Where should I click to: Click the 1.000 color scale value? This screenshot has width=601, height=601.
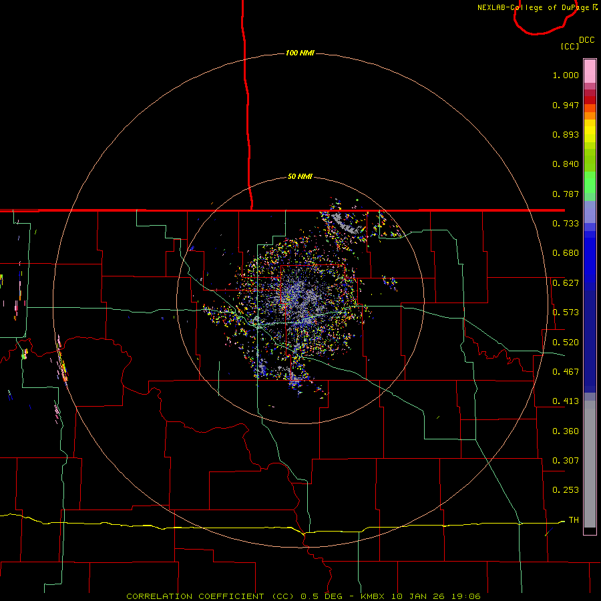566,75
